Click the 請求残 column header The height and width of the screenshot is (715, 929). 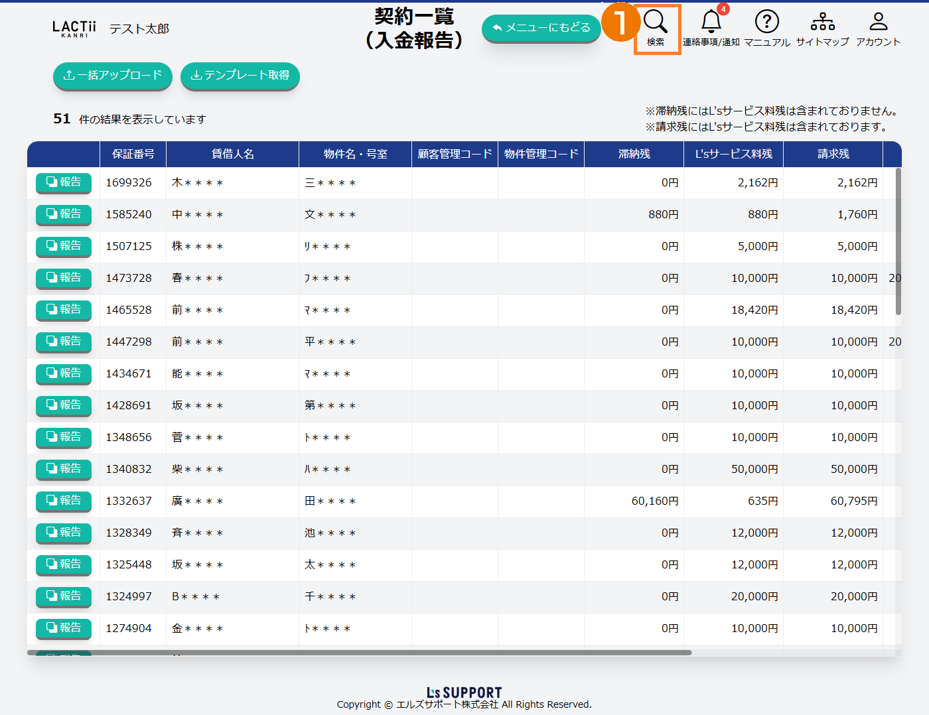[833, 154]
